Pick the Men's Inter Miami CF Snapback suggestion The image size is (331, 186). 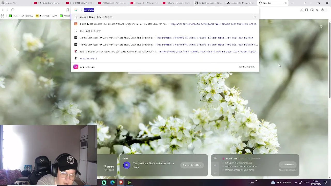point(165,52)
